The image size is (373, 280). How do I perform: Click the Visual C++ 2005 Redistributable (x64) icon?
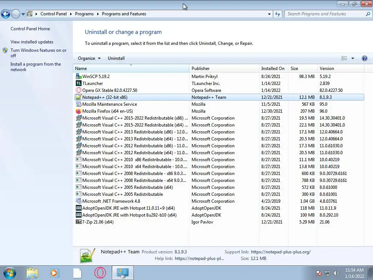point(79,187)
